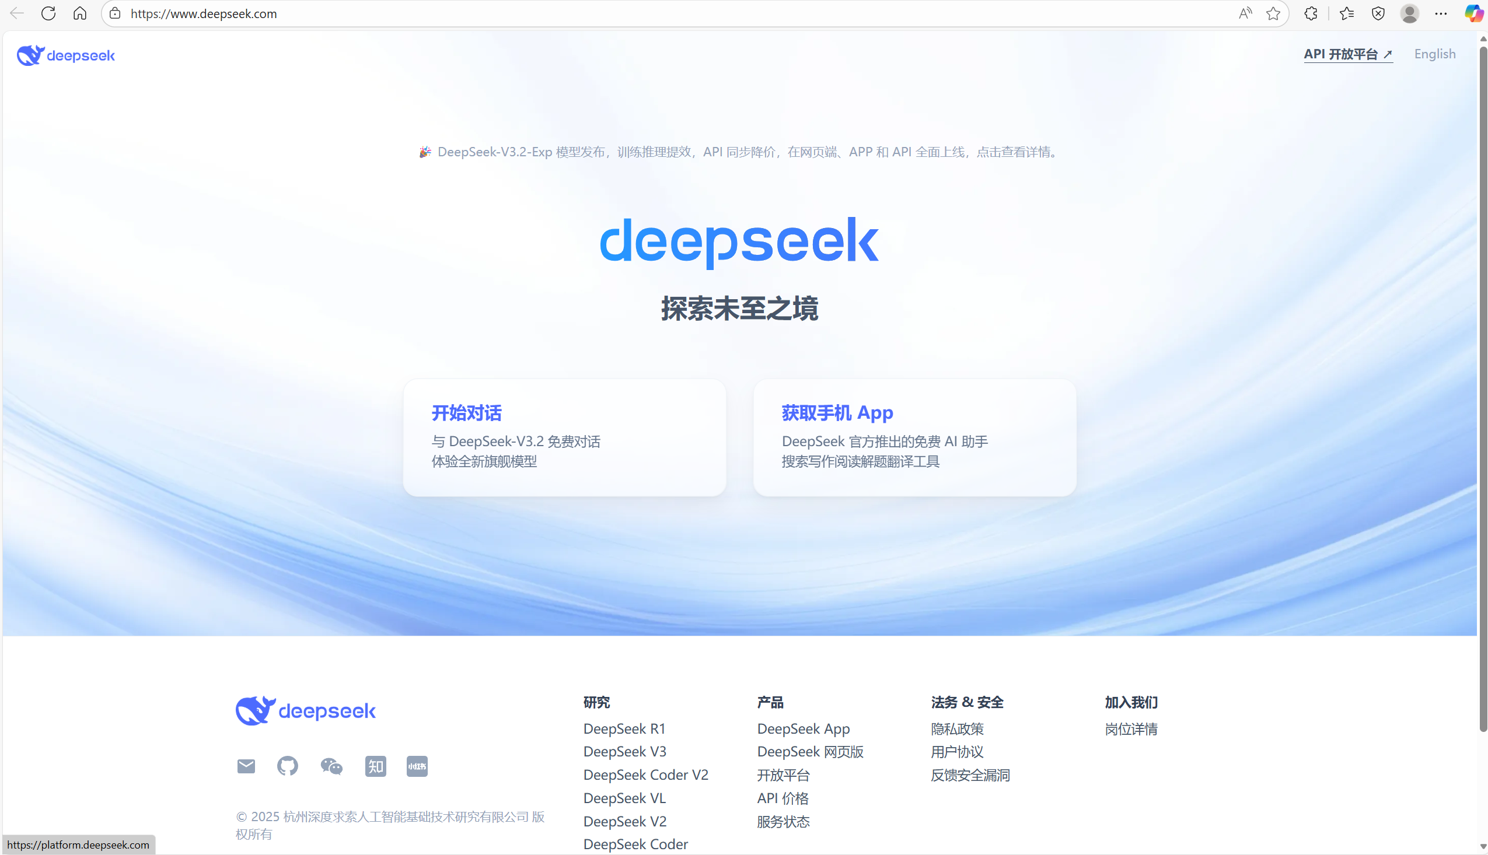Click the browser home icon

[80, 13]
